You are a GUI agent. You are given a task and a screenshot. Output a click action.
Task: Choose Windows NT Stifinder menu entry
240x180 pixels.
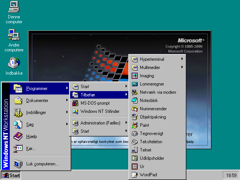click(99, 111)
